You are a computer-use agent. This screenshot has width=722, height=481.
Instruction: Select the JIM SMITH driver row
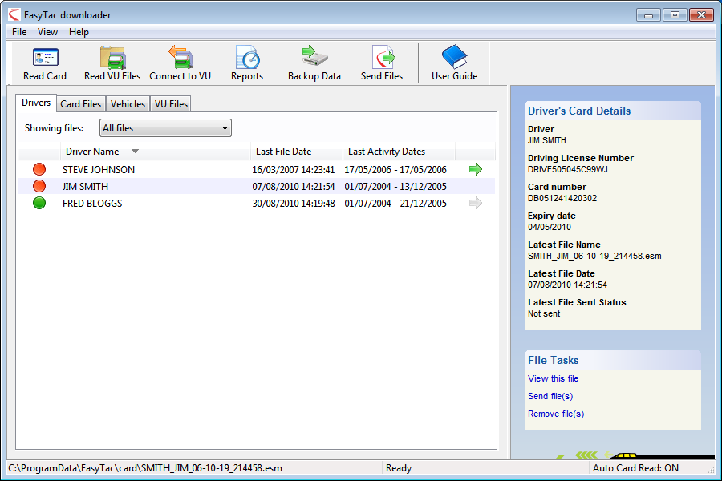[x=257, y=187]
